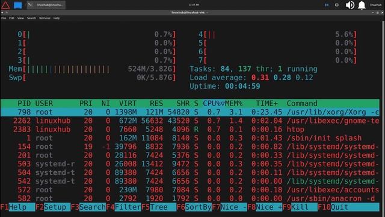Open F6 SortBy options
This screenshot has width=385, height=217.
coord(194,207)
